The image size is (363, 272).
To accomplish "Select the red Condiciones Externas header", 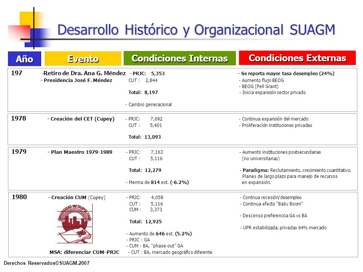I will [x=297, y=58].
